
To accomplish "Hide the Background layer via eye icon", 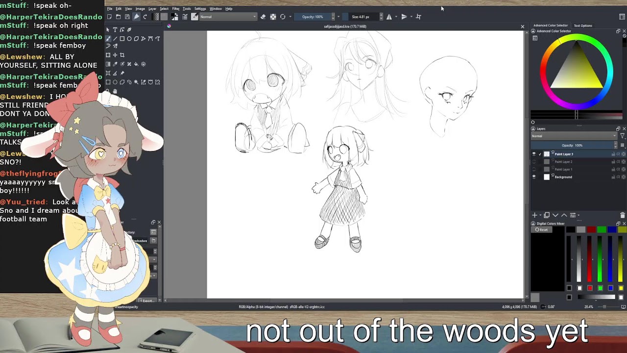I will pos(534,177).
